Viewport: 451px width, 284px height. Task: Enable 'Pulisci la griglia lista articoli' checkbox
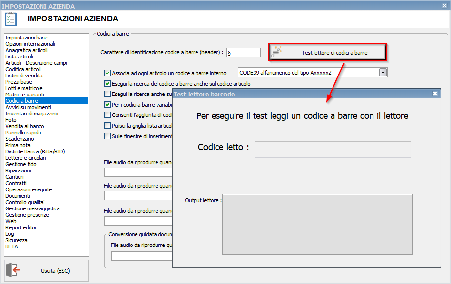108,126
